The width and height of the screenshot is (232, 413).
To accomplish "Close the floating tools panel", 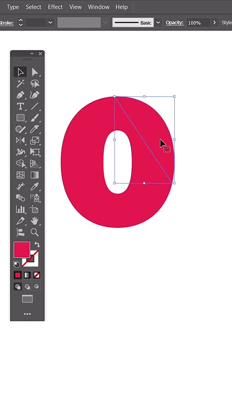I will tap(40, 54).
